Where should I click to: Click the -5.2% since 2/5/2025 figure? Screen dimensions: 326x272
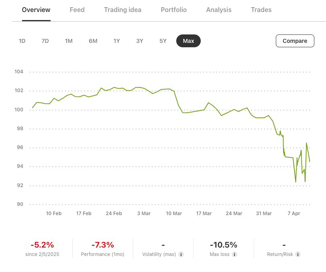pos(42,245)
